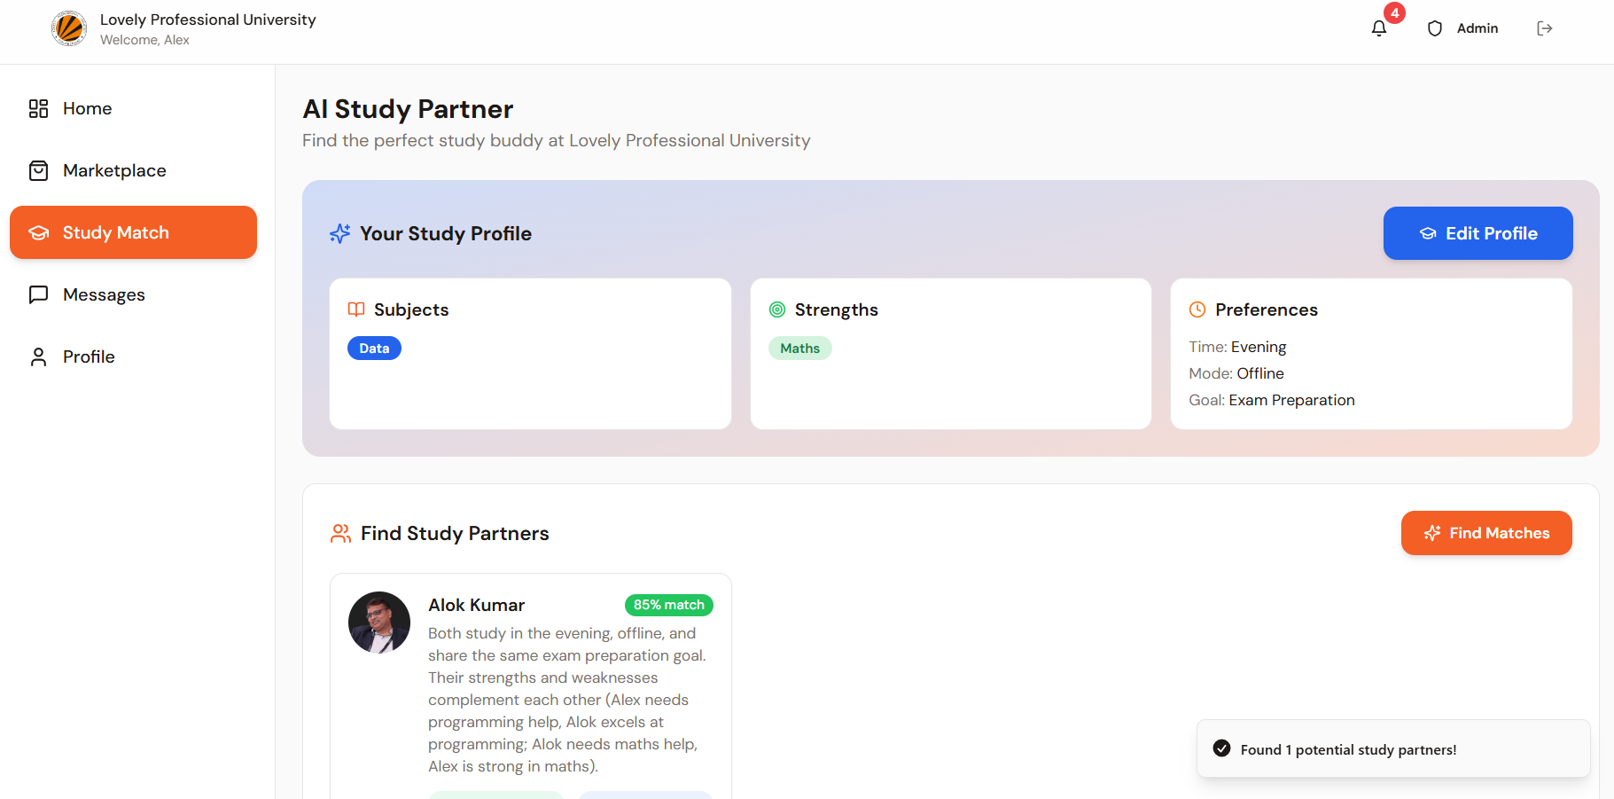Navigate to Profile in the sidebar
The width and height of the screenshot is (1614, 799).
89,356
